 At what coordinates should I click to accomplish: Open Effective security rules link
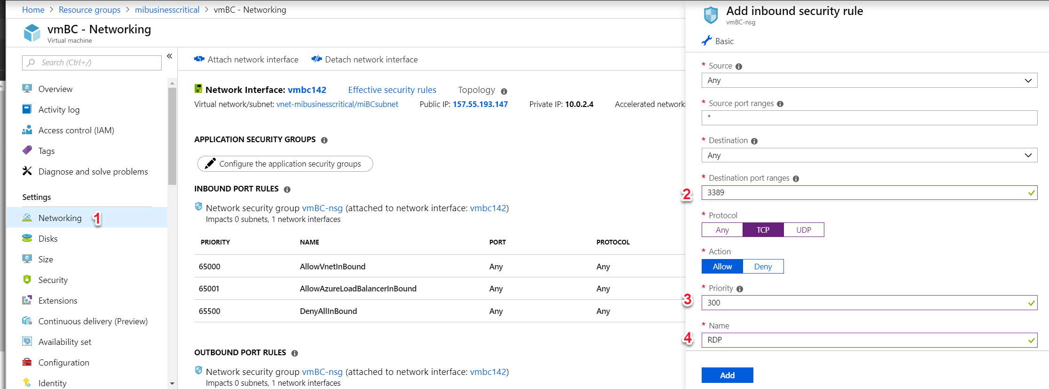[392, 90]
